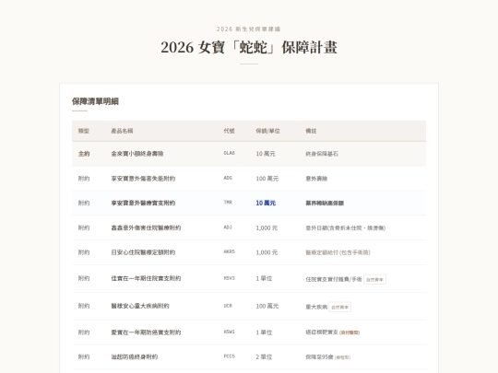Screen dimensions: 498x373
Task: Select product 日安心住院醫療定額附約
Action: (143, 252)
